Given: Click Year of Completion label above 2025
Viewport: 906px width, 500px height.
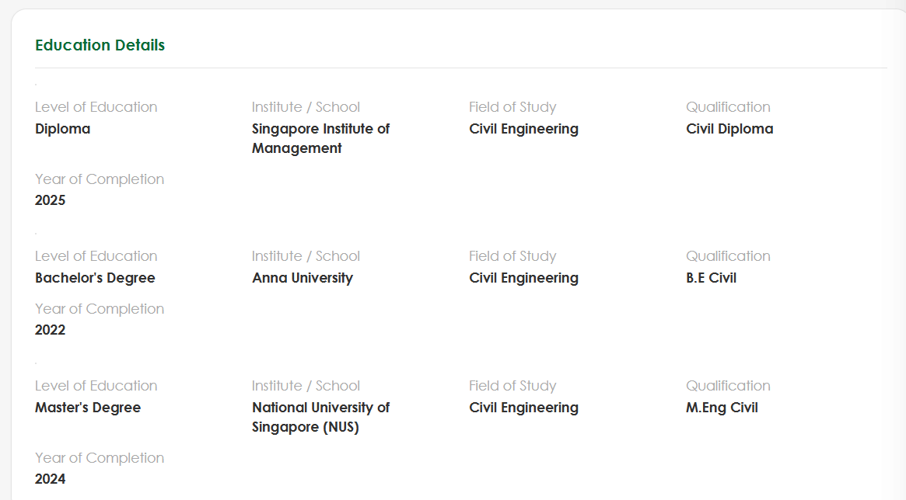Looking at the screenshot, I should [x=100, y=179].
